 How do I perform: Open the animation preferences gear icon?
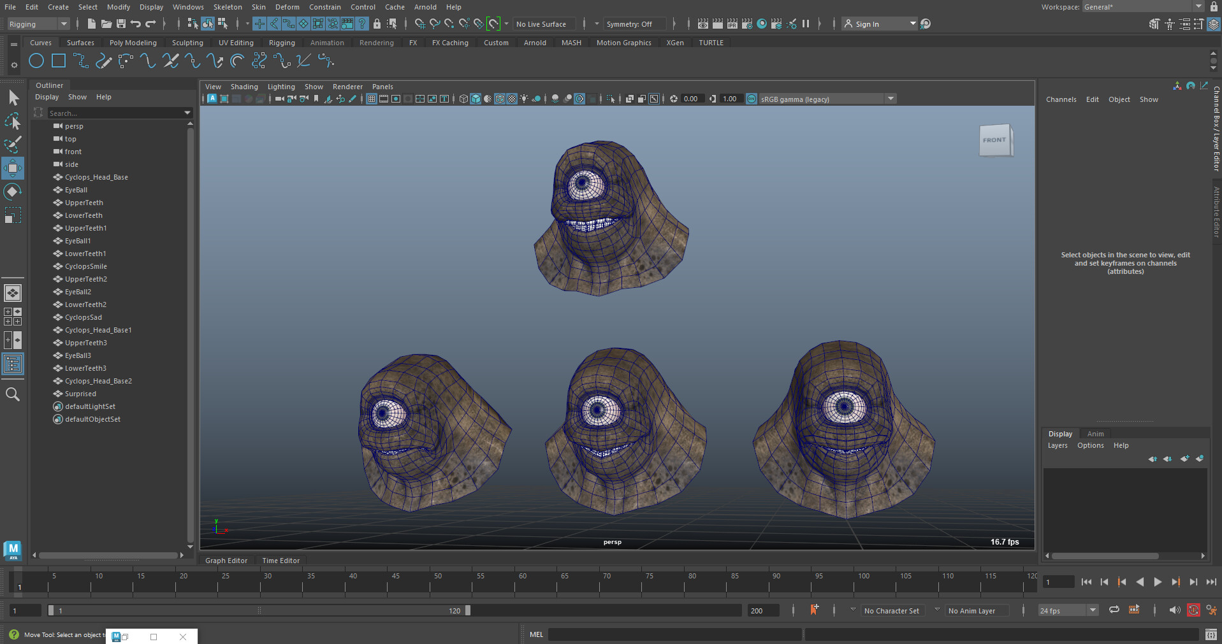coord(1211,610)
